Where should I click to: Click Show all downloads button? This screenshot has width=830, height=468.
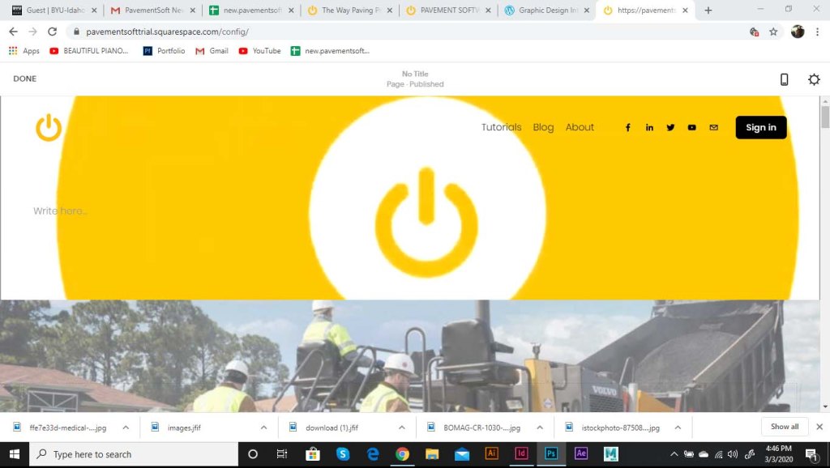(784, 427)
